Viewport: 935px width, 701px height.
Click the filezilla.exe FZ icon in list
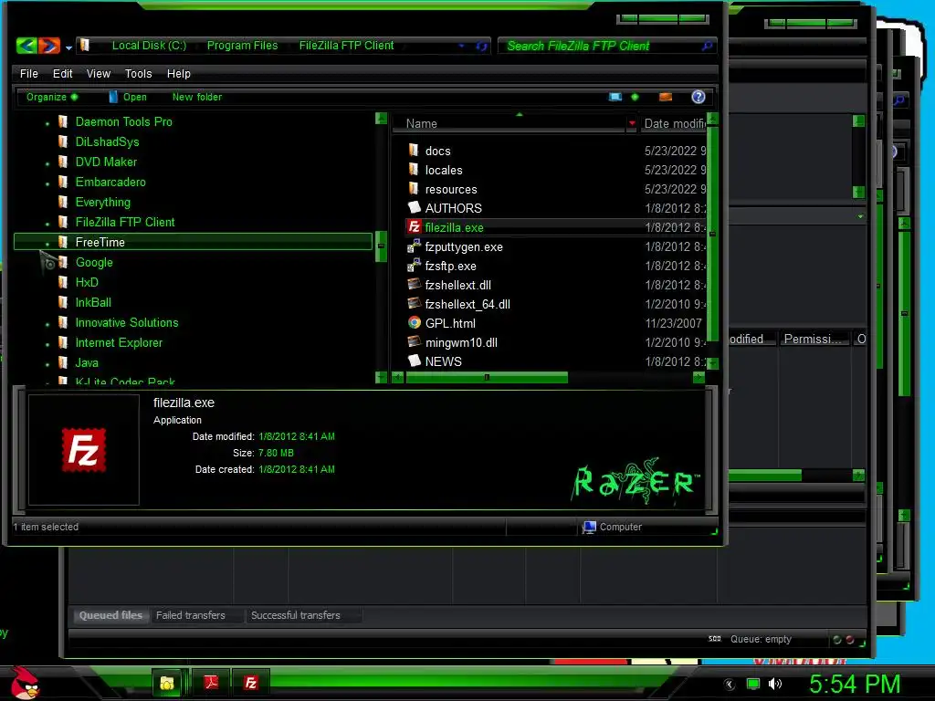(x=414, y=226)
